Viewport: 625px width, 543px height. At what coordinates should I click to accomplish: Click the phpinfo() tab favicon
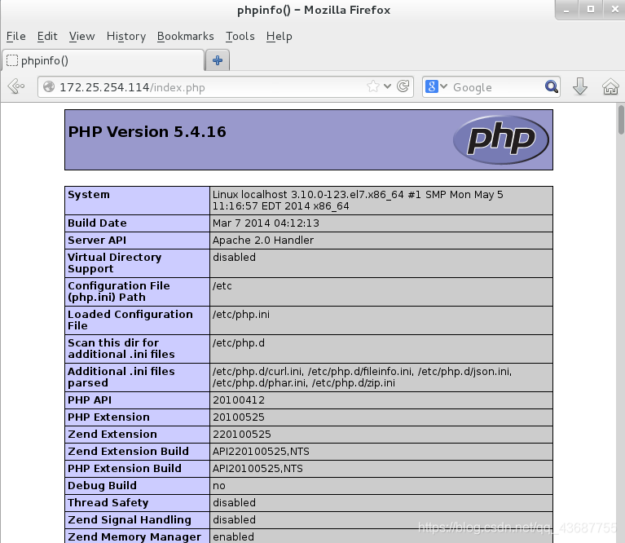[12, 60]
